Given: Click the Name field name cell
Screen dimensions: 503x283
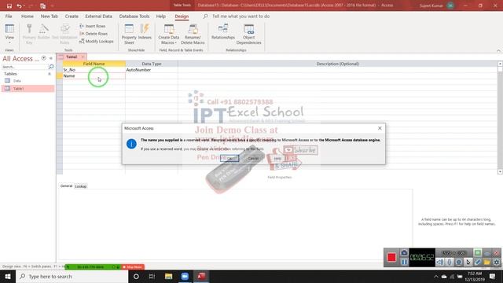Looking at the screenshot, I should pyautogui.click(x=94, y=75).
